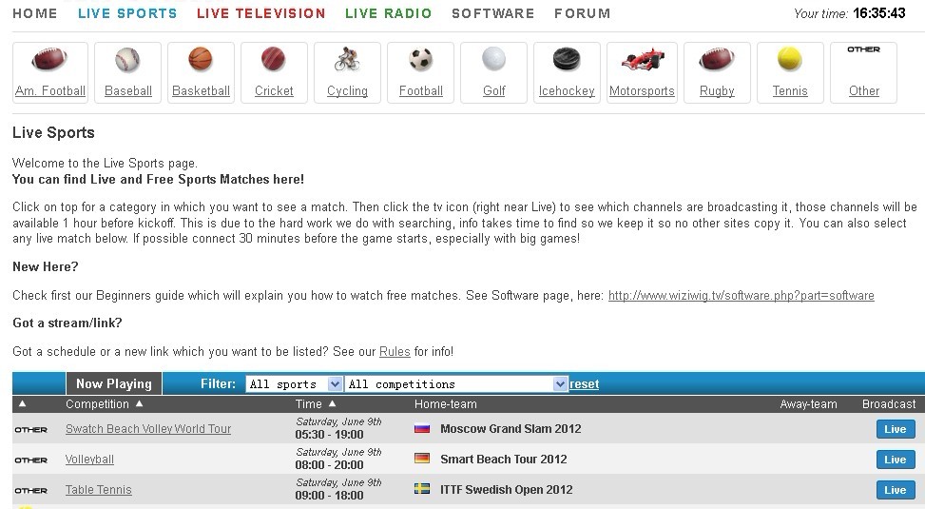Open the LIVE RADIO menu
This screenshot has height=509, width=925.
point(389,13)
